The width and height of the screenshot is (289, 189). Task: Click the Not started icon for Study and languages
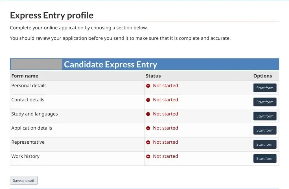click(x=148, y=114)
